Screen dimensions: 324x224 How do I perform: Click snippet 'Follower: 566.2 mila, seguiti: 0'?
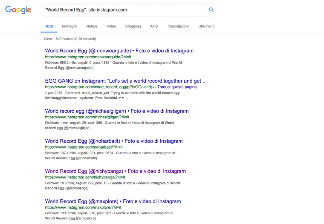click(x=113, y=65)
